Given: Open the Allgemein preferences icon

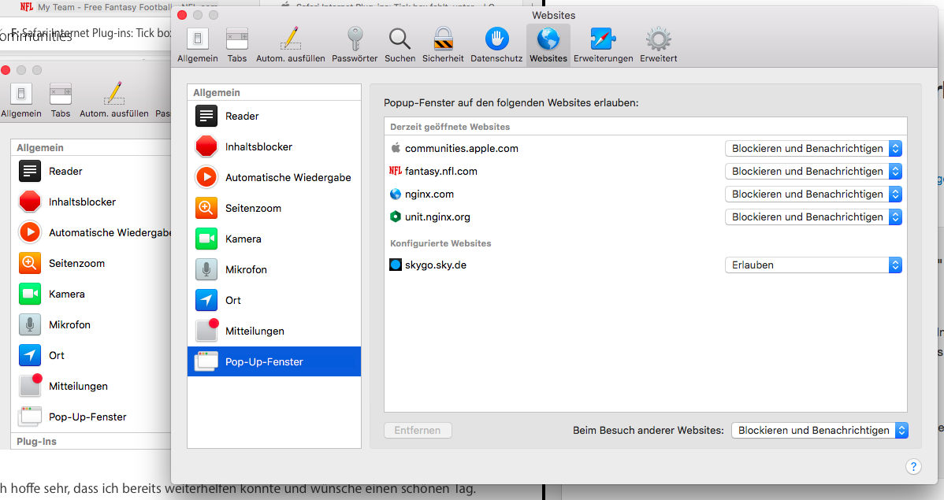Looking at the screenshot, I should coord(198,44).
